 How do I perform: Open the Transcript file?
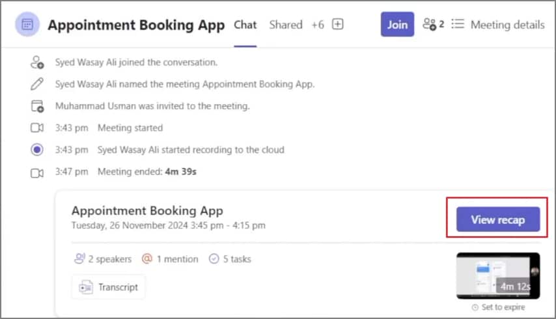coord(109,287)
